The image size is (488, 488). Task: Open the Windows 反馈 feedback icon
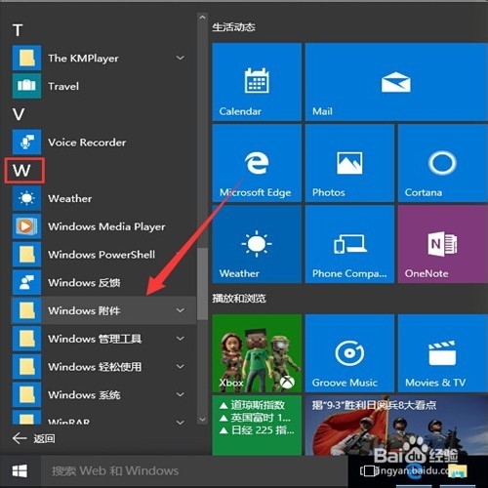(26, 282)
